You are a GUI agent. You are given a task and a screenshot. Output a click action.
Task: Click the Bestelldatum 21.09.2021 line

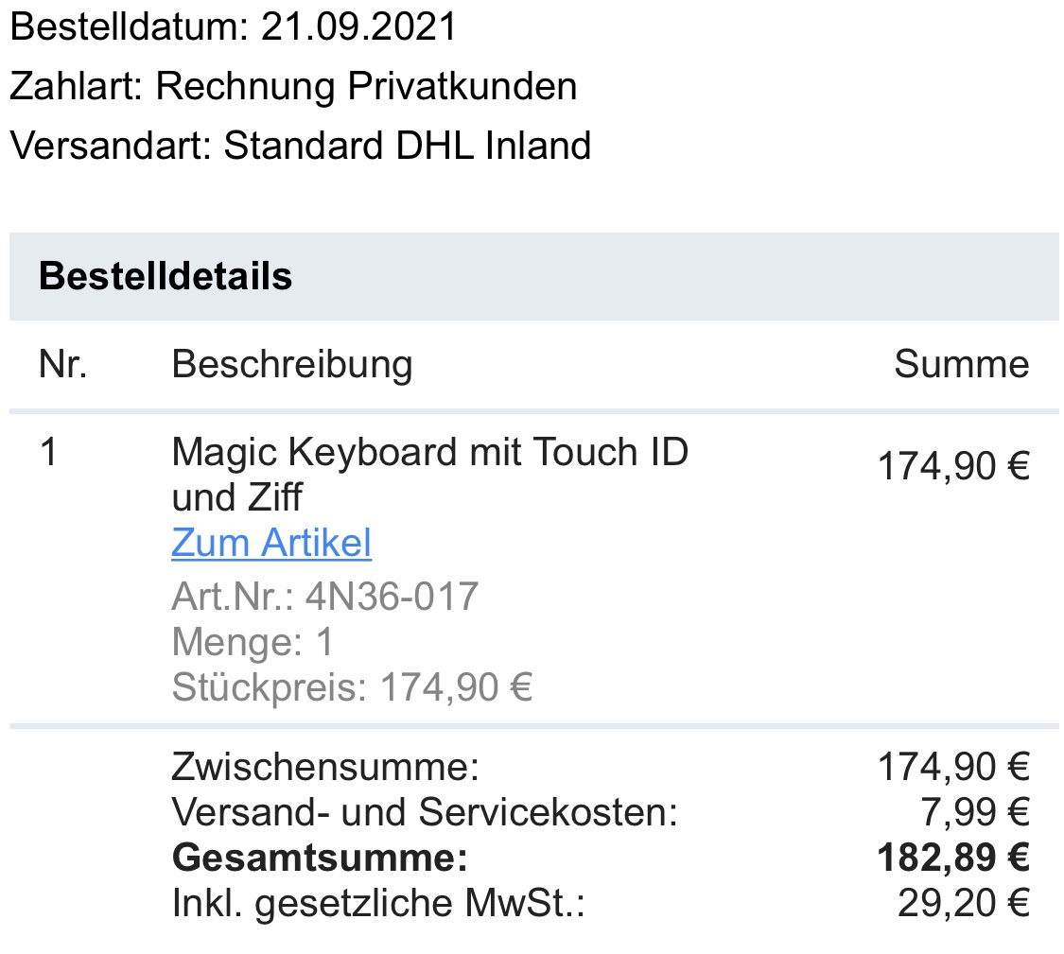click(233, 27)
